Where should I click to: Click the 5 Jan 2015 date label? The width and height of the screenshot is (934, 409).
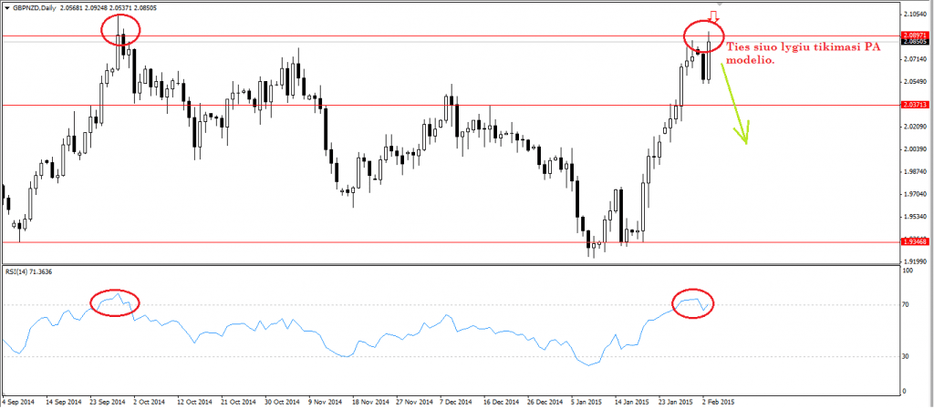pyautogui.click(x=587, y=402)
